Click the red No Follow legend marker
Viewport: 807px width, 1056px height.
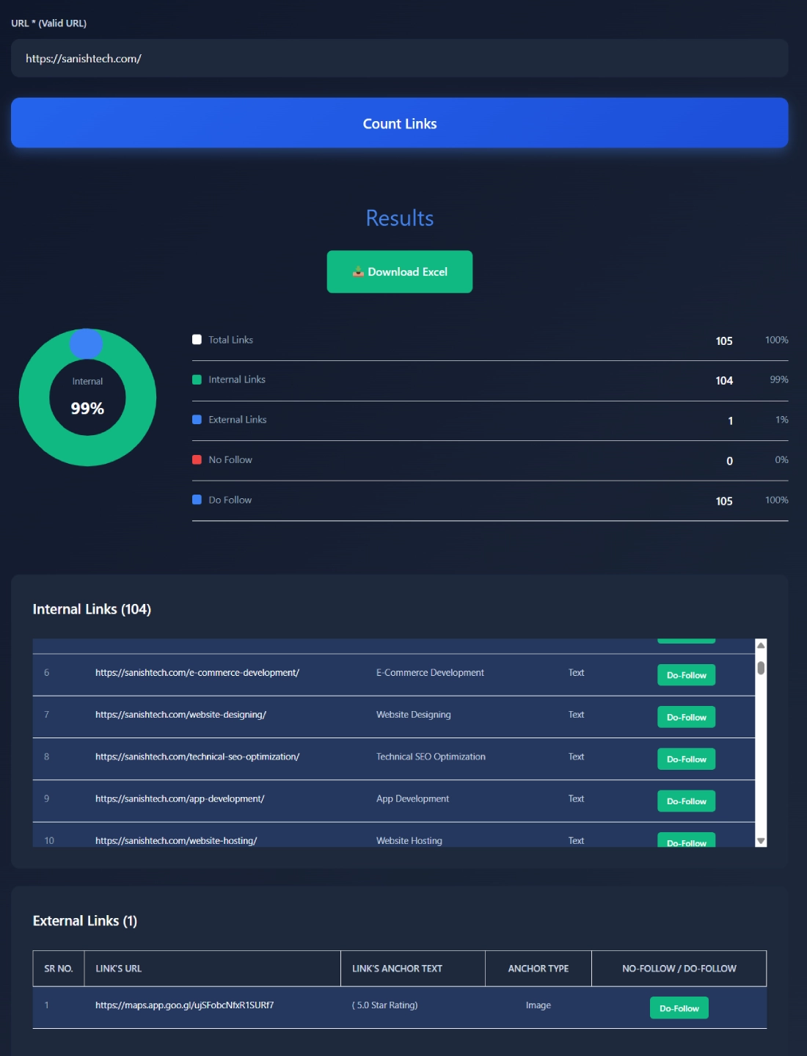tap(196, 459)
